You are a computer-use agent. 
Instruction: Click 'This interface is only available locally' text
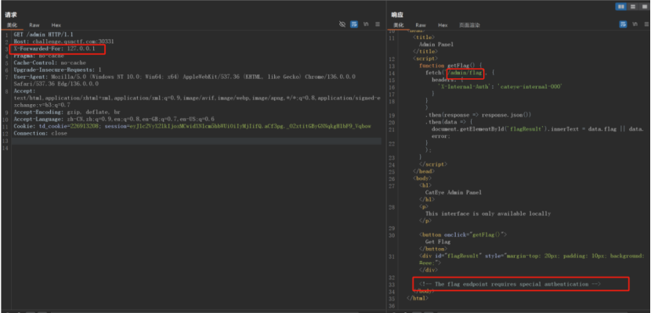click(488, 214)
